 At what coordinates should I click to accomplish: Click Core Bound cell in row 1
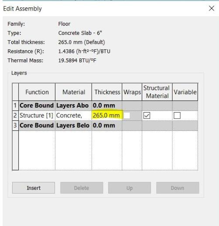pos(37,106)
